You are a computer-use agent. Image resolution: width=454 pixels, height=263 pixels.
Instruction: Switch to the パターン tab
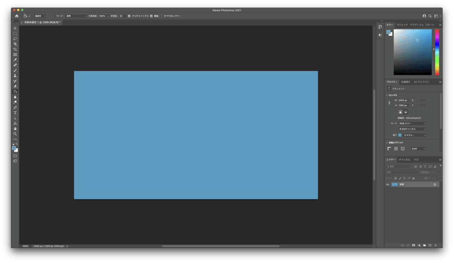(430, 25)
